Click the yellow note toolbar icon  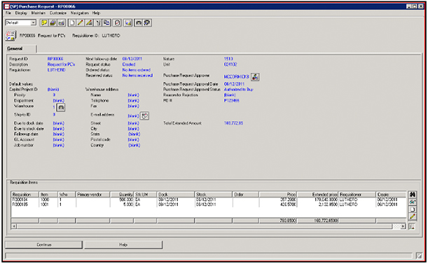click(x=43, y=22)
